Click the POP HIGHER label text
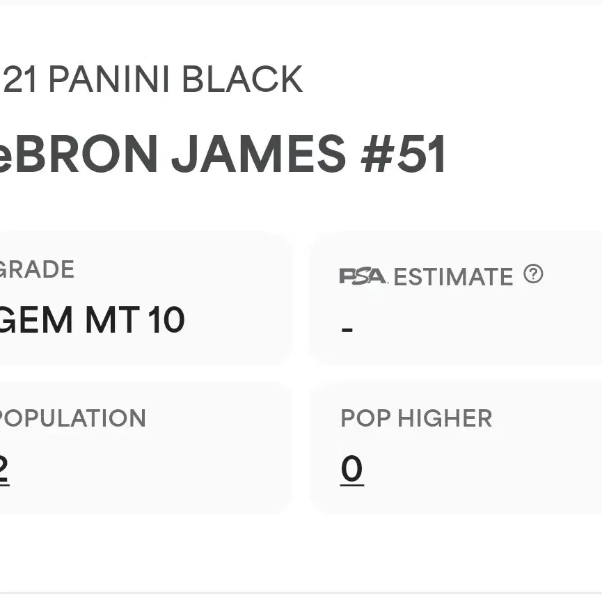This screenshot has height=602, width=602. tap(416, 418)
